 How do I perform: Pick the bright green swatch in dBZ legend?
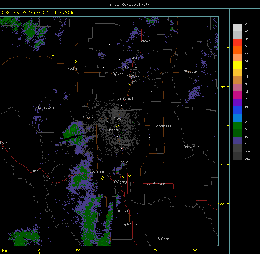[237, 125]
